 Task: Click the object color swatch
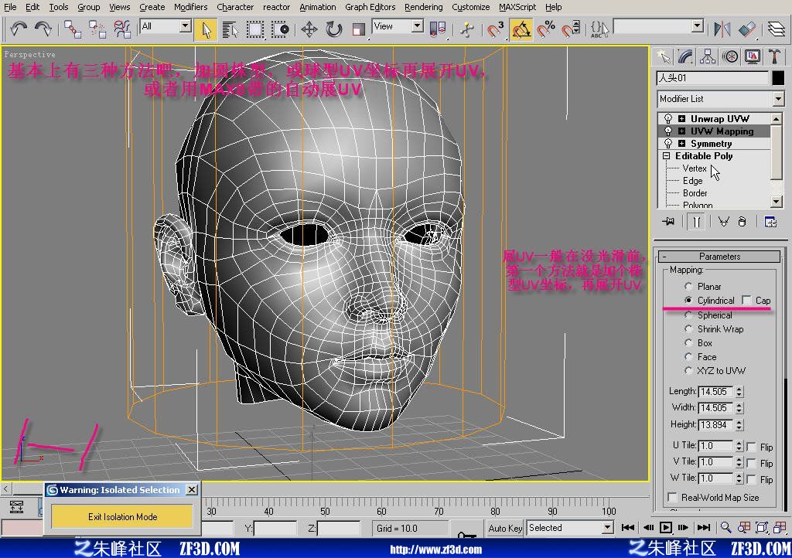pyautogui.click(x=778, y=78)
